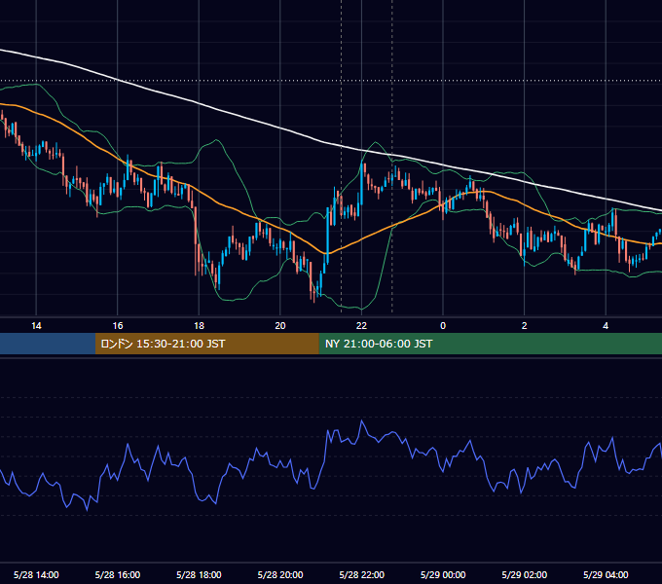662x584 pixels.
Task: Click the blue session bar before ロンドン
Action: (x=48, y=344)
